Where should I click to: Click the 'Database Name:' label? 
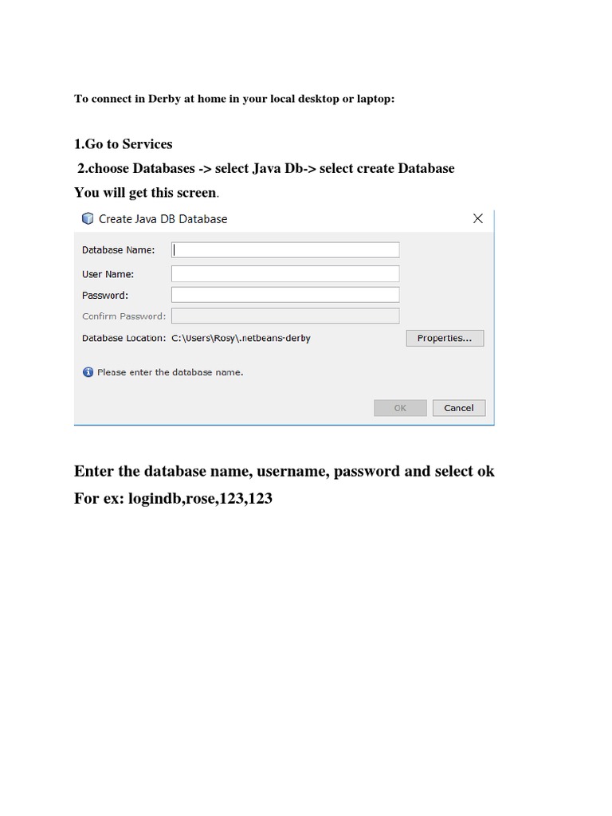[118, 249]
